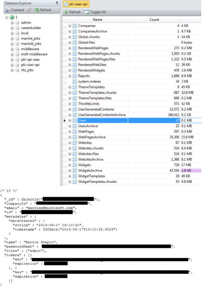Select marriott_jobs in the tree
Image resolution: width=205 pixels, height=286 pixels.
point(31,44)
